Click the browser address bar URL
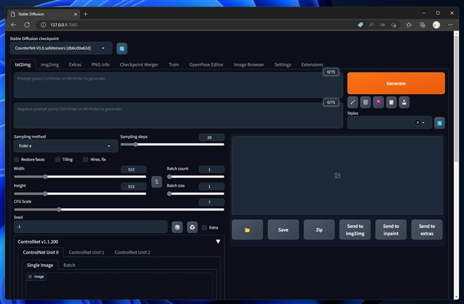This screenshot has height=304, width=464. [x=63, y=25]
